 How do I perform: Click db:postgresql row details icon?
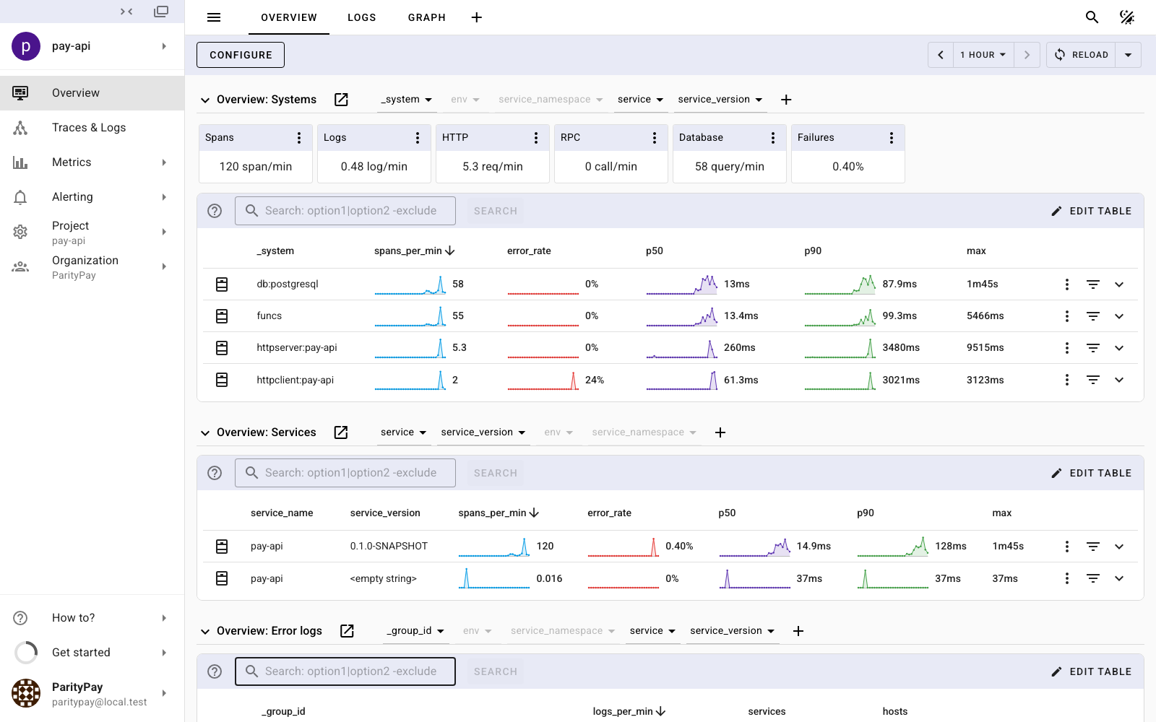pyautogui.click(x=222, y=284)
